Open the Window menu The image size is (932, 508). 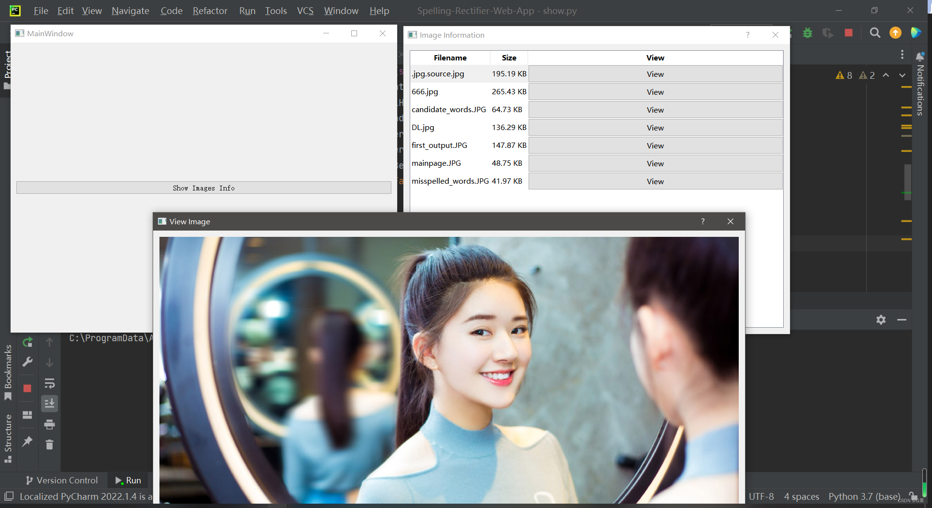point(341,11)
